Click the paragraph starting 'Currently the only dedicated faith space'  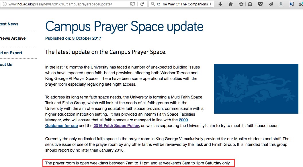[167, 144]
